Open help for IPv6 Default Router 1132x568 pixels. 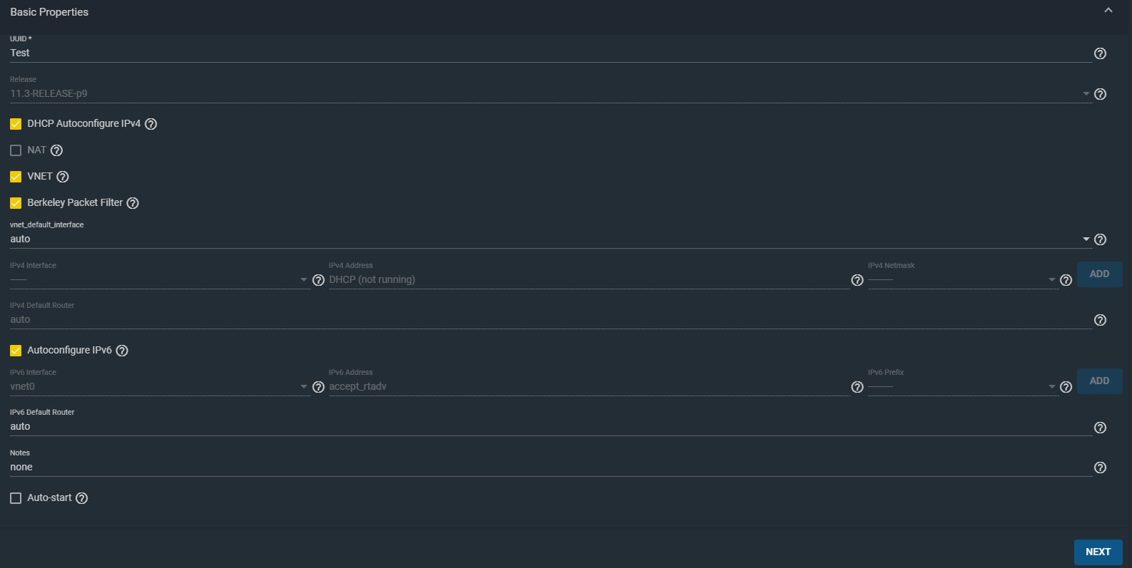[1100, 428]
